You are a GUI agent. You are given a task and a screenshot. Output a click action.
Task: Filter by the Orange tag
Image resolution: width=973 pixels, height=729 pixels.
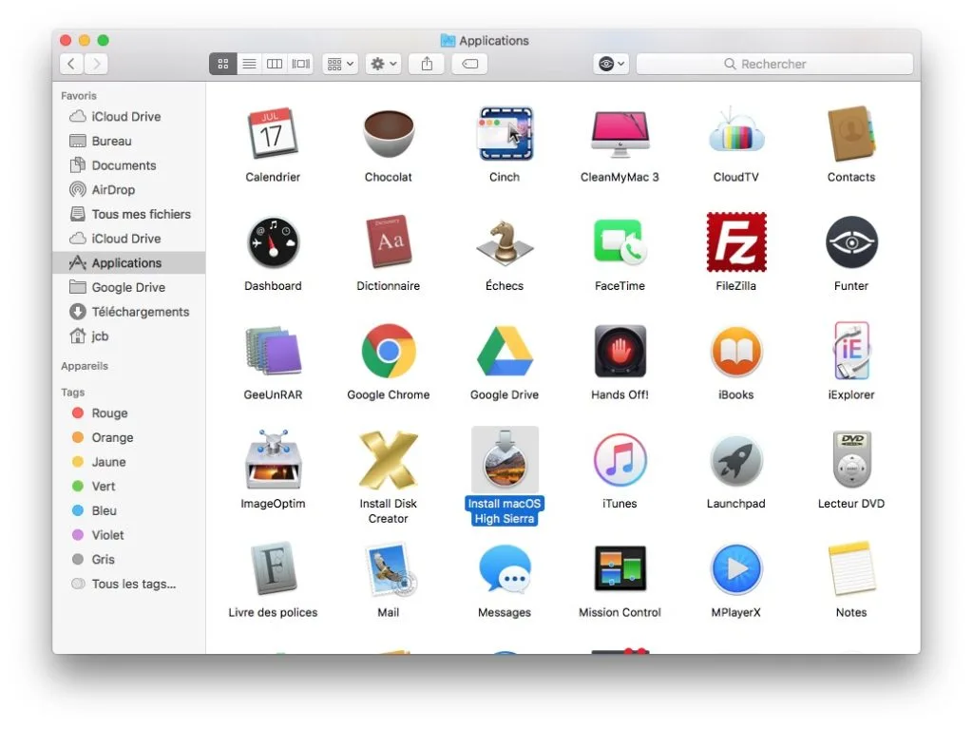(128, 437)
